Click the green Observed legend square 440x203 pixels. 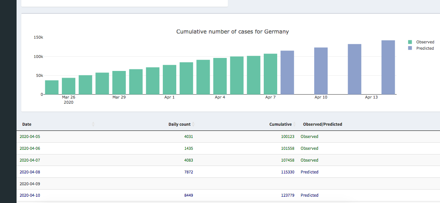[x=410, y=42]
